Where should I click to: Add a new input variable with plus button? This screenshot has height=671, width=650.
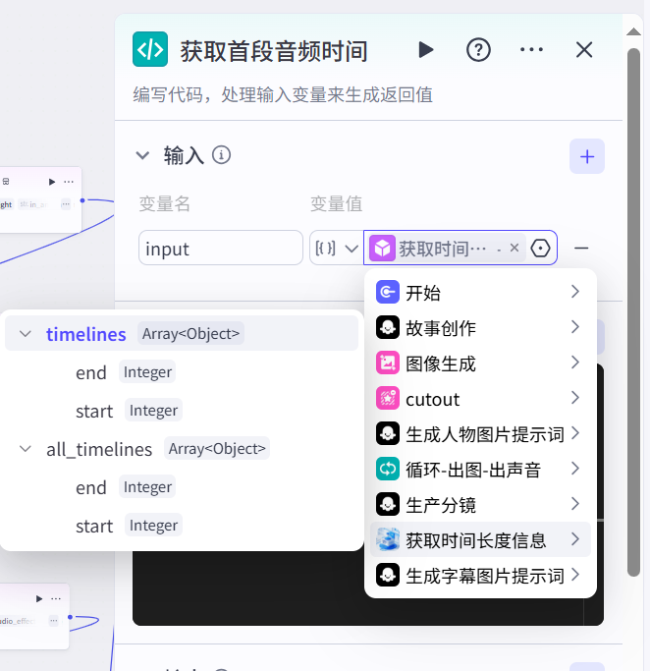[587, 156]
